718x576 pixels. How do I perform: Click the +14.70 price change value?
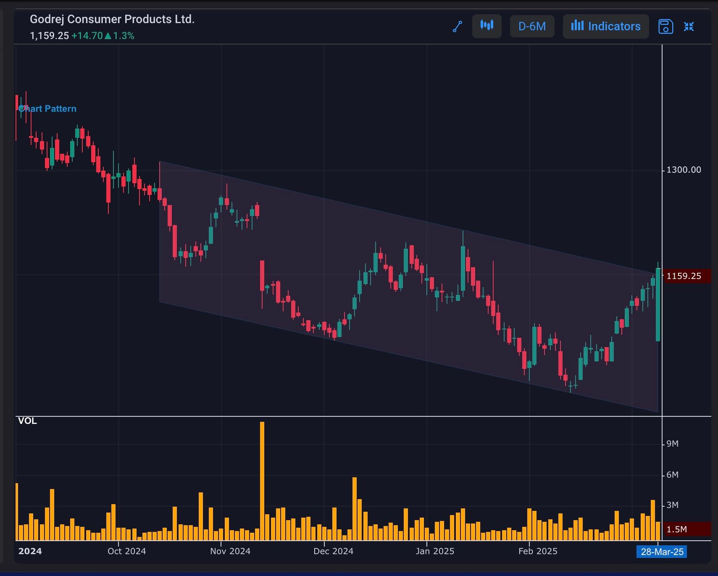click(x=87, y=36)
